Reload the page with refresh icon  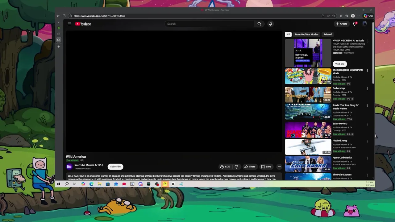64,16
